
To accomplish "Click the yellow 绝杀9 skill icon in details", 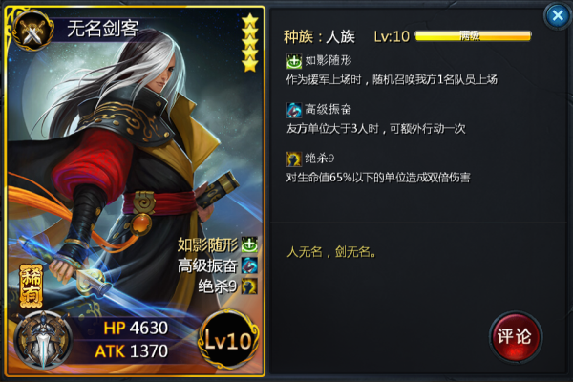I will 294,159.
